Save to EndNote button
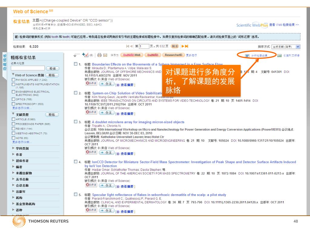 153,55
